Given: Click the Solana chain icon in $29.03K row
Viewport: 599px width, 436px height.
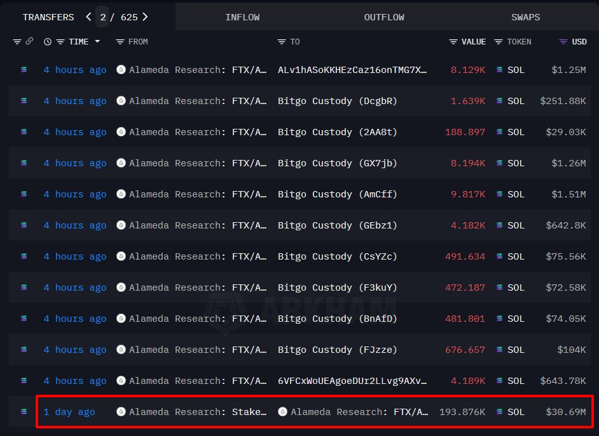Looking at the screenshot, I should 24,132.
